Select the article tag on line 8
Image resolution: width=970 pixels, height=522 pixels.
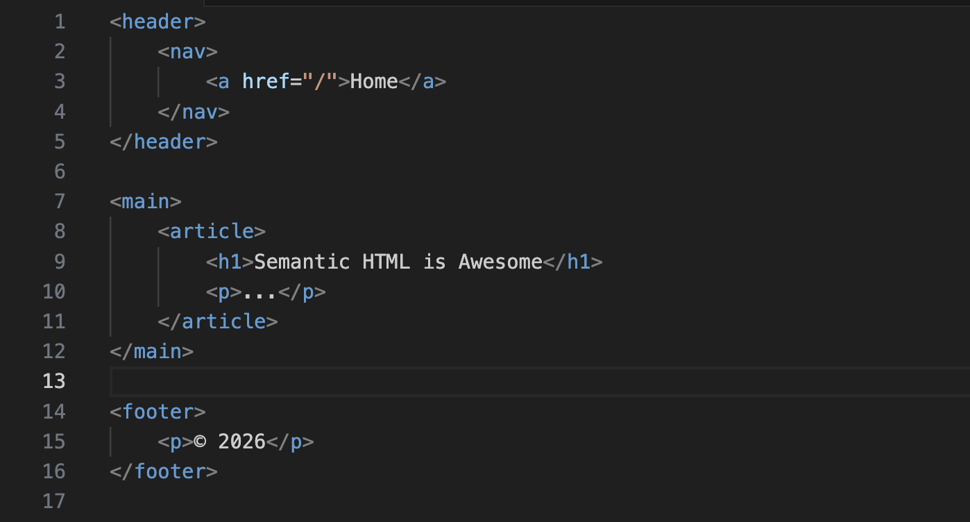(212, 231)
